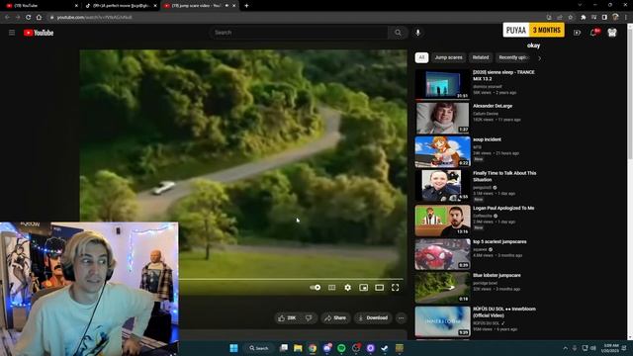633x356 pixels.
Task: Select the Recently uploaded filter chip
Action: pyautogui.click(x=513, y=57)
